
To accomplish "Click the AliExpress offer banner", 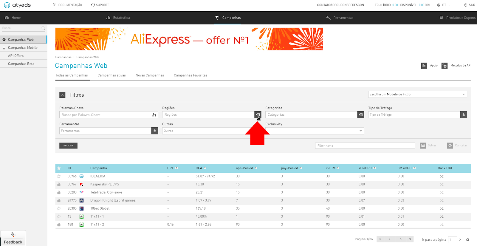I will [x=189, y=39].
